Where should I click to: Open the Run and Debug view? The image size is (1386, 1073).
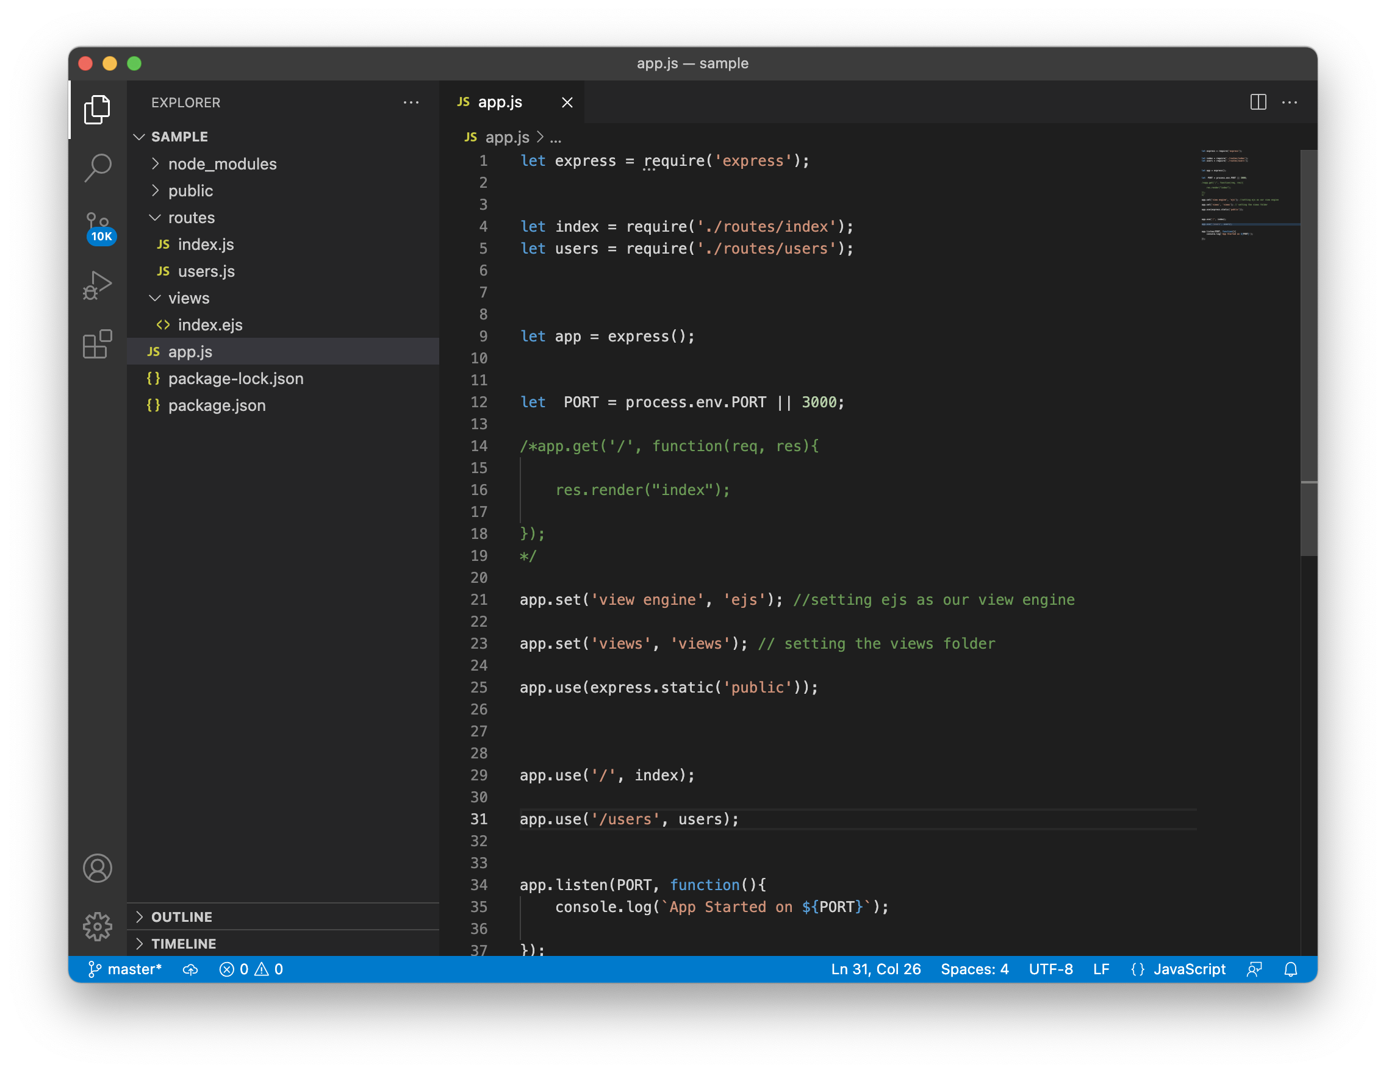point(98,285)
